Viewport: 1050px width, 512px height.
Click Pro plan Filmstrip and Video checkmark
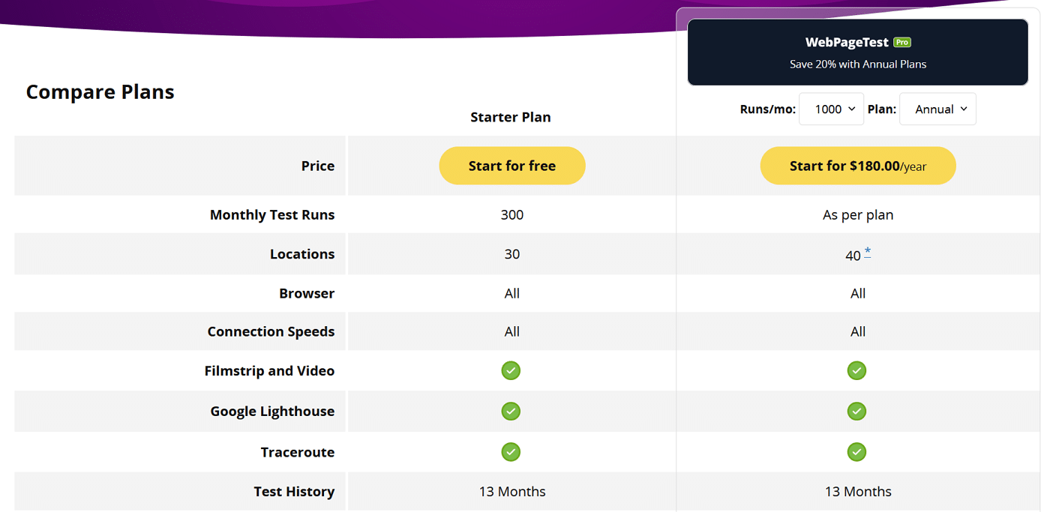tap(856, 371)
